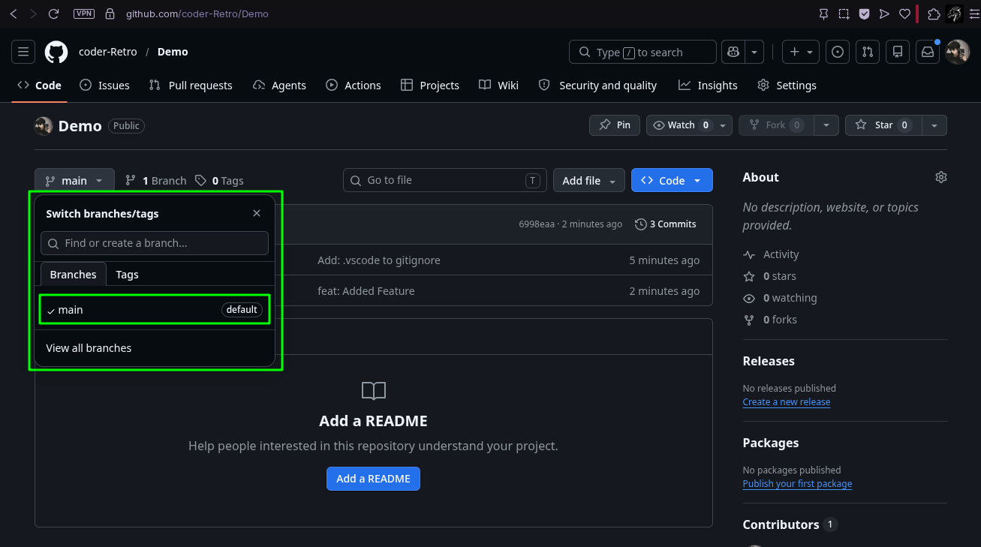
Task: Open the 1 Branch link
Action: point(155,180)
